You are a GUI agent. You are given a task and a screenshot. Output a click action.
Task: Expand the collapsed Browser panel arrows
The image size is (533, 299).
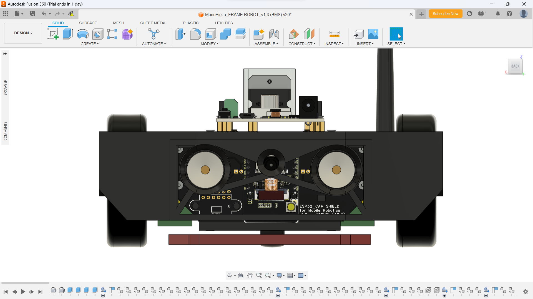point(5,54)
